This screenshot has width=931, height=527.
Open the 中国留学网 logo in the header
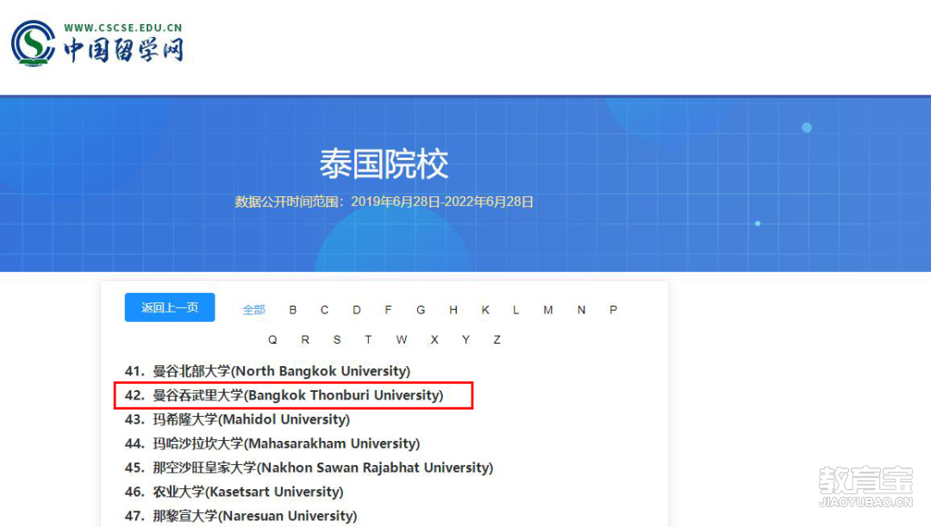click(97, 43)
